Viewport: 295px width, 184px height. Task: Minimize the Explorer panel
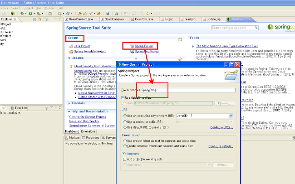point(56,19)
